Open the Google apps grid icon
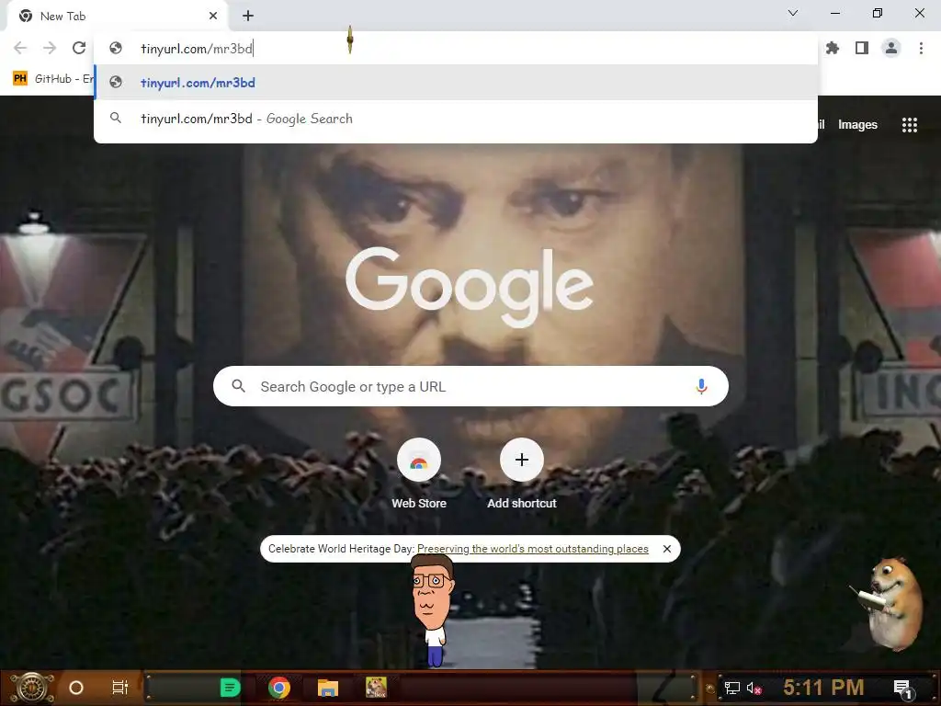This screenshot has width=941, height=706. [x=910, y=125]
